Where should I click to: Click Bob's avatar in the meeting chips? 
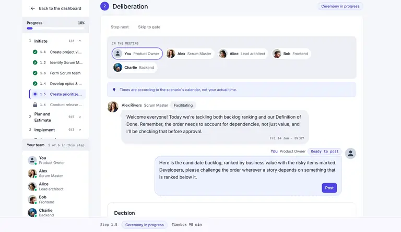(x=277, y=54)
